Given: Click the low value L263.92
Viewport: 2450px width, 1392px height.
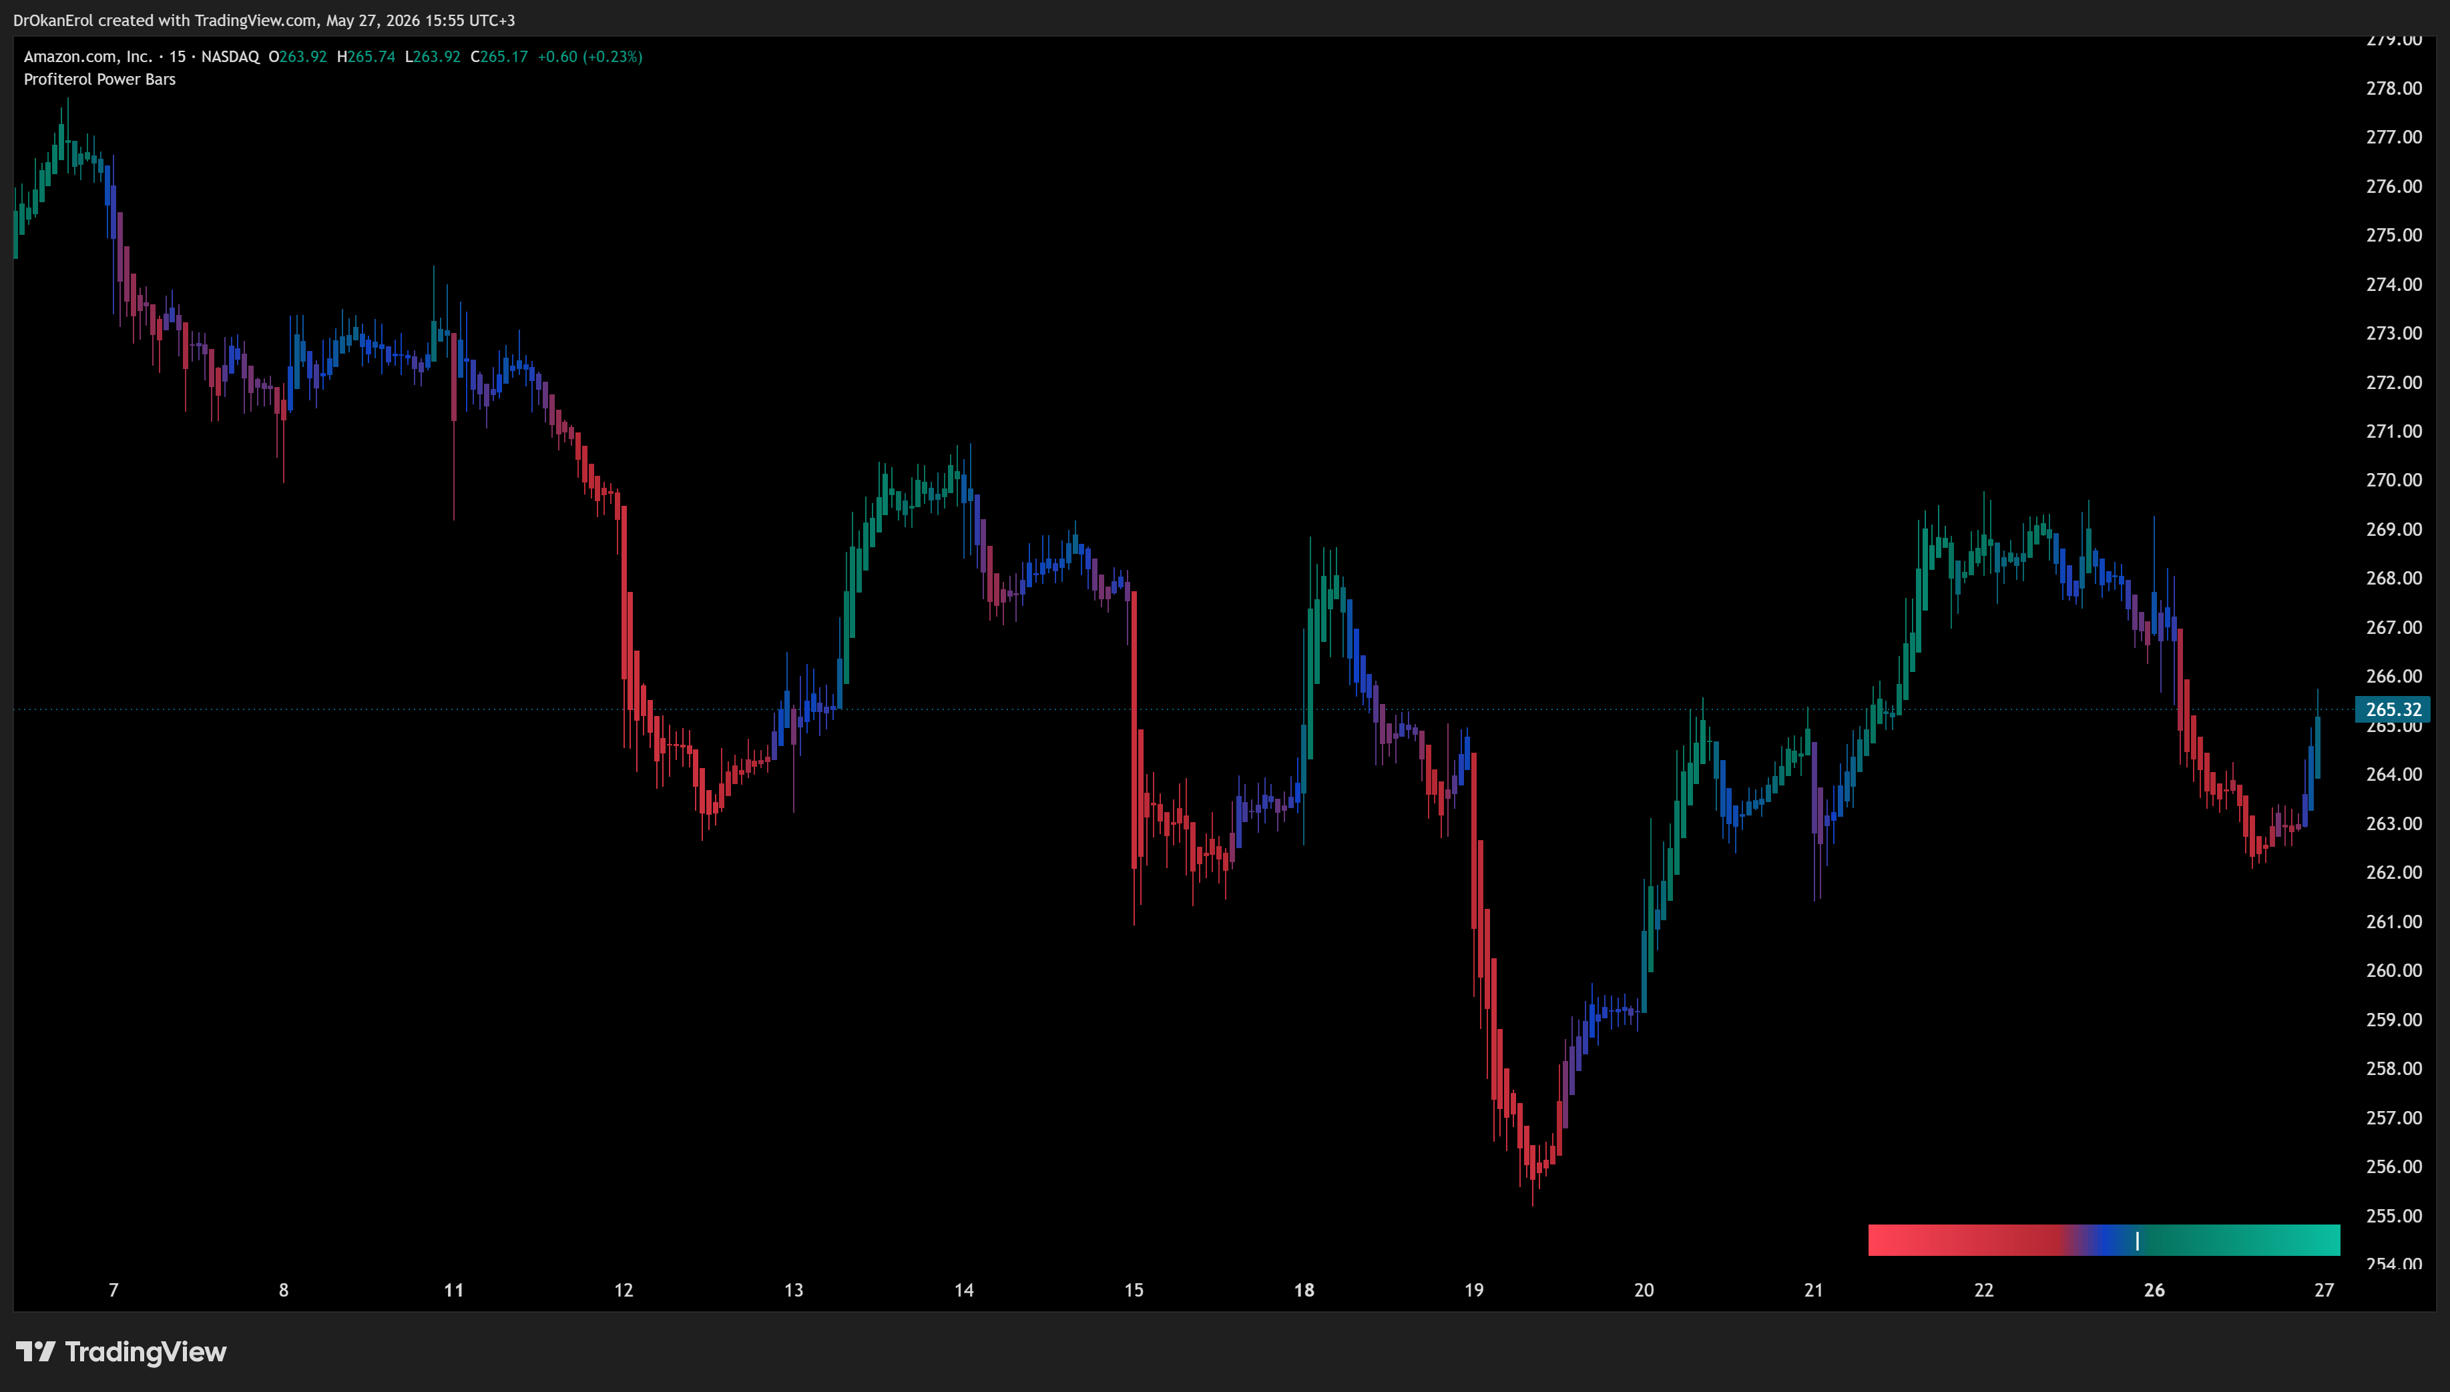Looking at the screenshot, I should [432, 57].
